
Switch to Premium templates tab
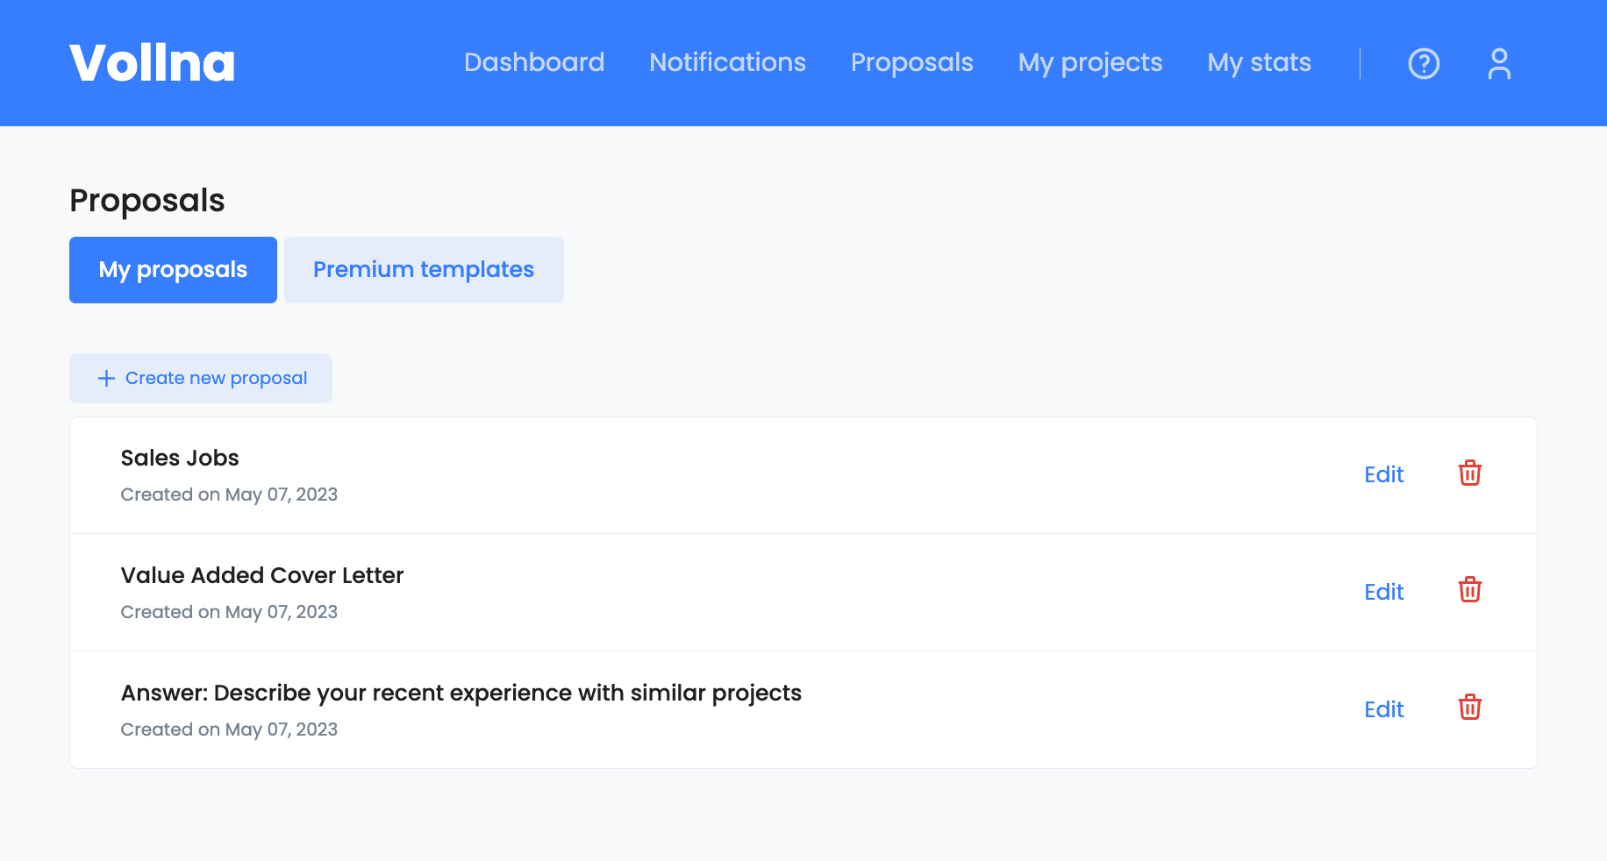pos(424,270)
